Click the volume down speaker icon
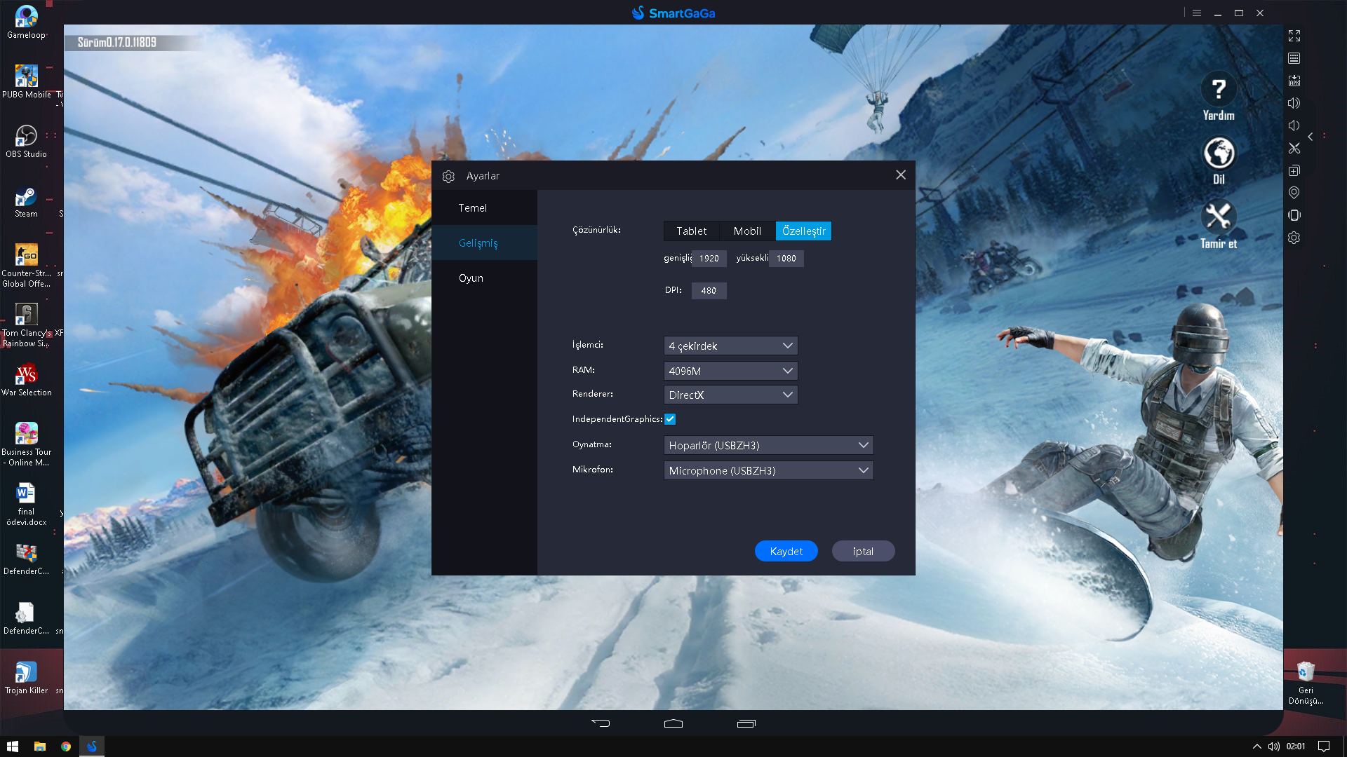Screen dimensions: 1347x757 [x=1294, y=125]
